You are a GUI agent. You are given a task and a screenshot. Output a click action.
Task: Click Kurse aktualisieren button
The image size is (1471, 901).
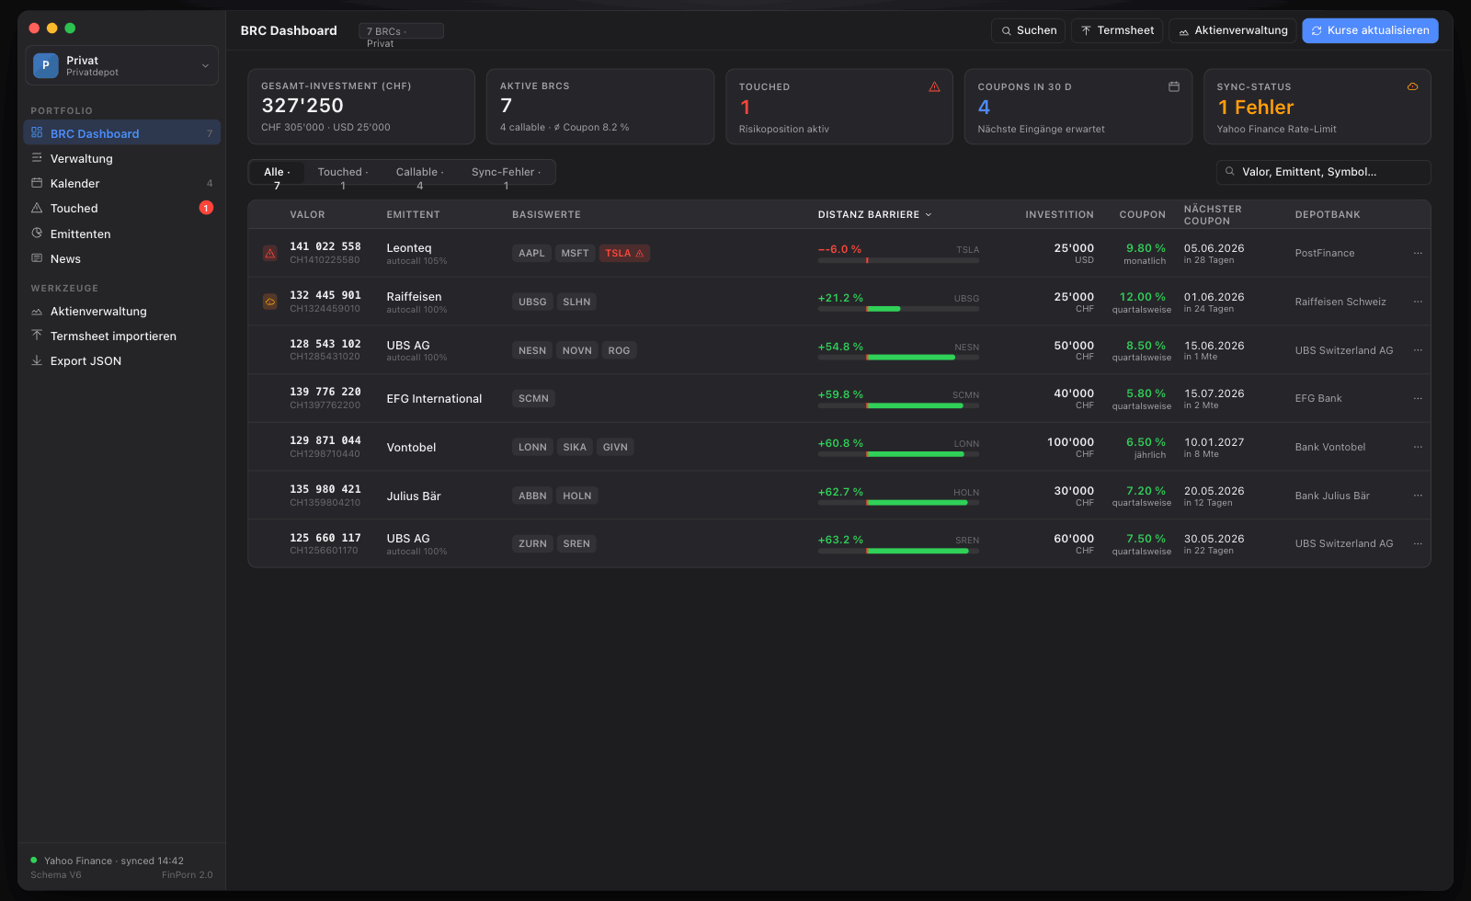(1370, 30)
